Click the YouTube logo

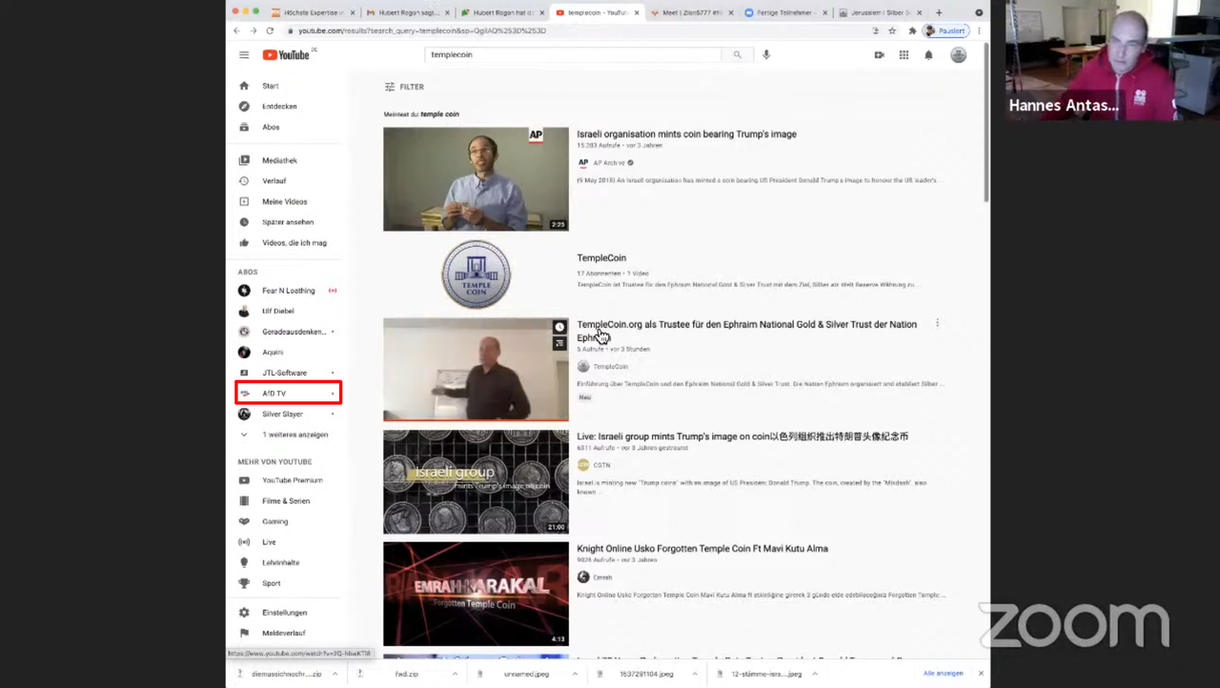click(287, 55)
